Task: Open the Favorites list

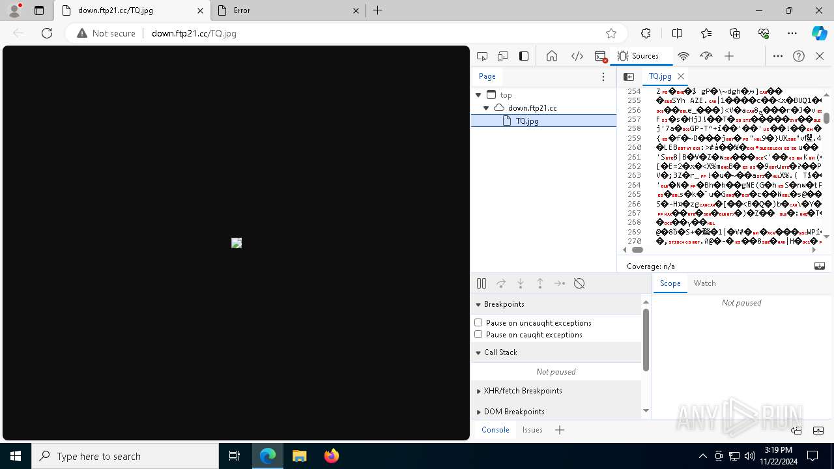Action: (x=706, y=33)
